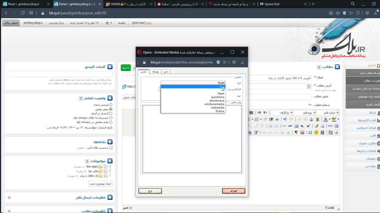Check the 'برچسب های آبی' checkbox
This screenshot has height=213, width=380.
tap(111, 148)
